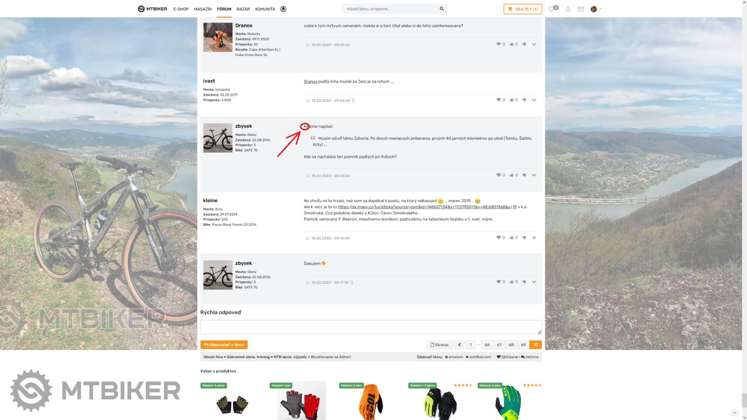
Task: Toggle following the topic by notifications
Action: 478,357
